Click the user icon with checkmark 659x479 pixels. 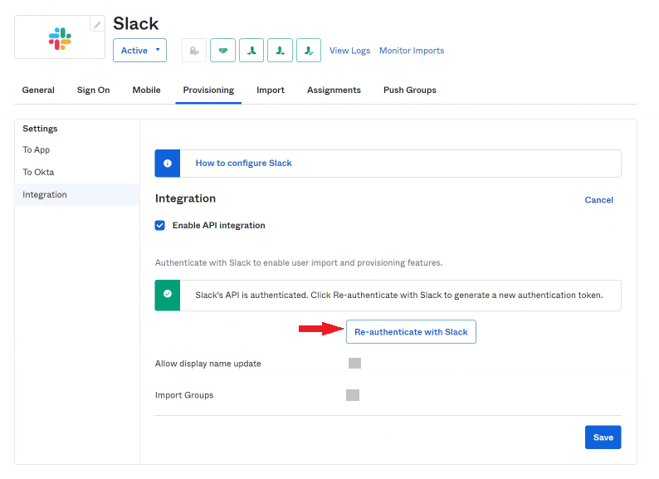pos(309,51)
